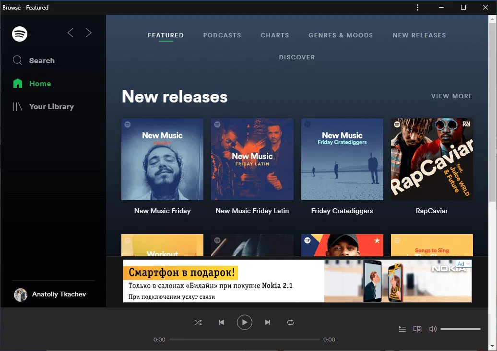
Task: Open the play queue icon
Action: pyautogui.click(x=402, y=329)
